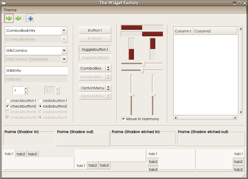
Task: Click the disabled ComboBoxEntry dropdown arrow
Action: pyautogui.click(x=64, y=39)
